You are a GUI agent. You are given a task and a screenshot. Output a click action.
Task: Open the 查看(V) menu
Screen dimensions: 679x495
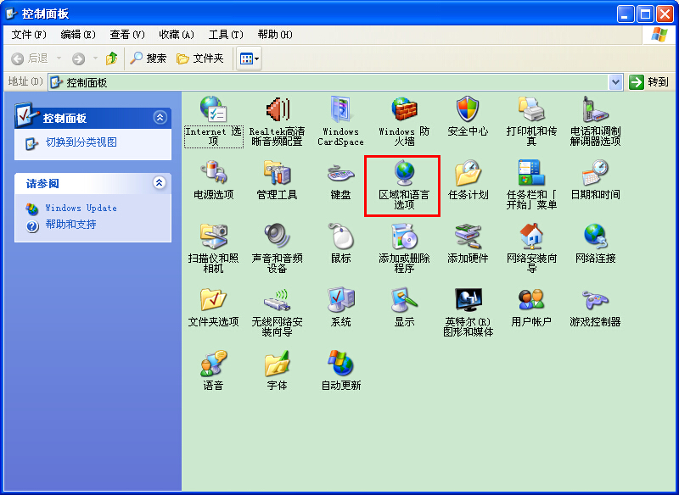click(x=126, y=35)
